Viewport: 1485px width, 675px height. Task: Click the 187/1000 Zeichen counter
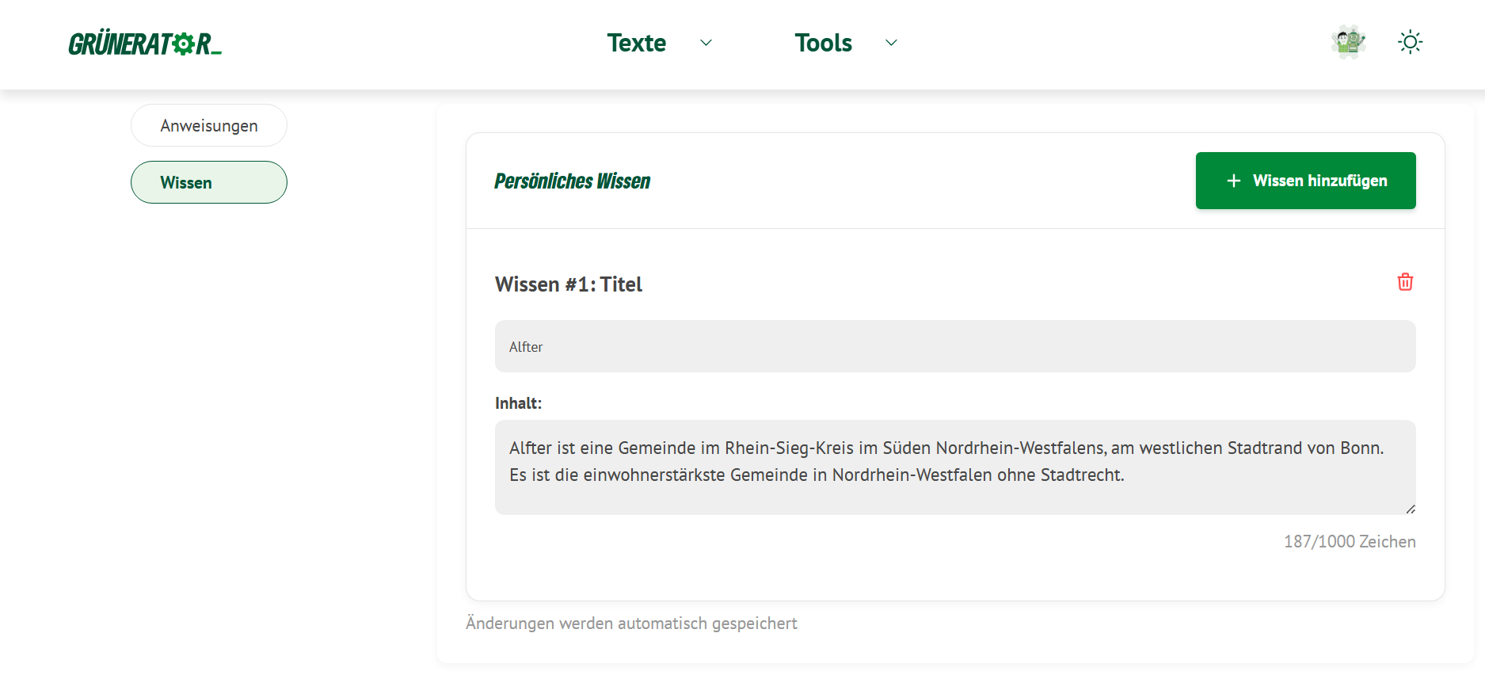(x=1349, y=542)
